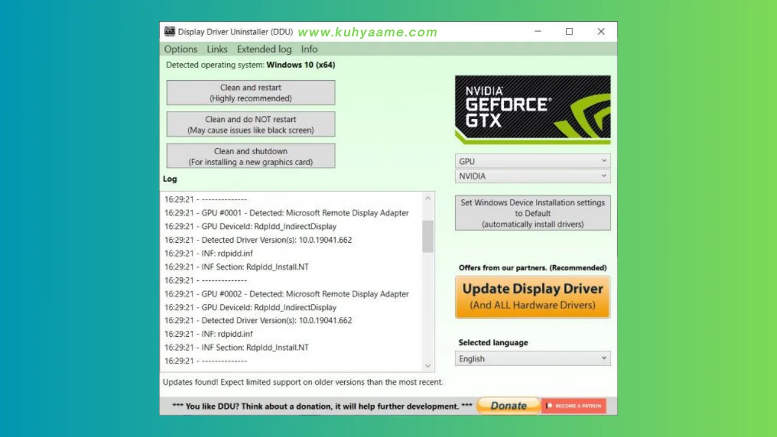
Task: Click the NVIDIA GeForce GTX logo image
Action: point(533,110)
